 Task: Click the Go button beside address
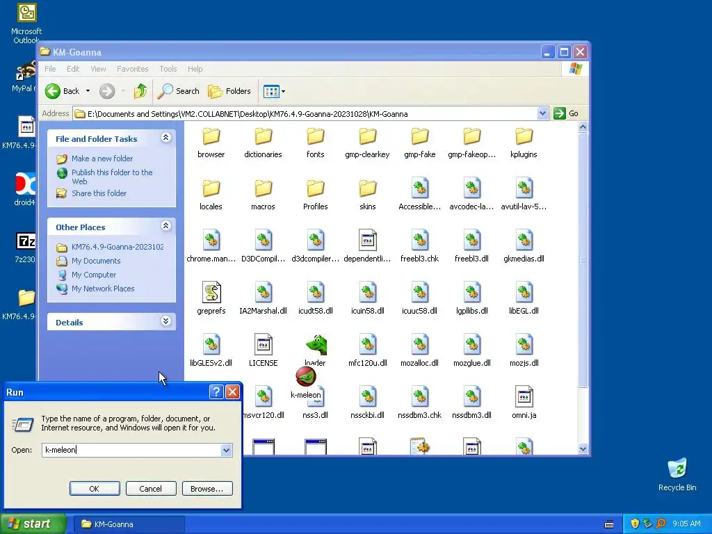pyautogui.click(x=566, y=113)
